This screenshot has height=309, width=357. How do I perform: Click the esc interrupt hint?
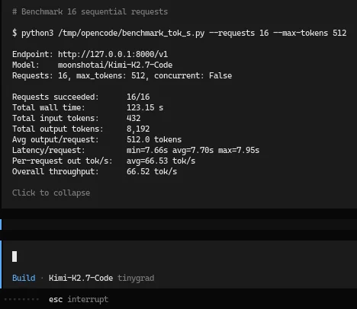(x=79, y=299)
